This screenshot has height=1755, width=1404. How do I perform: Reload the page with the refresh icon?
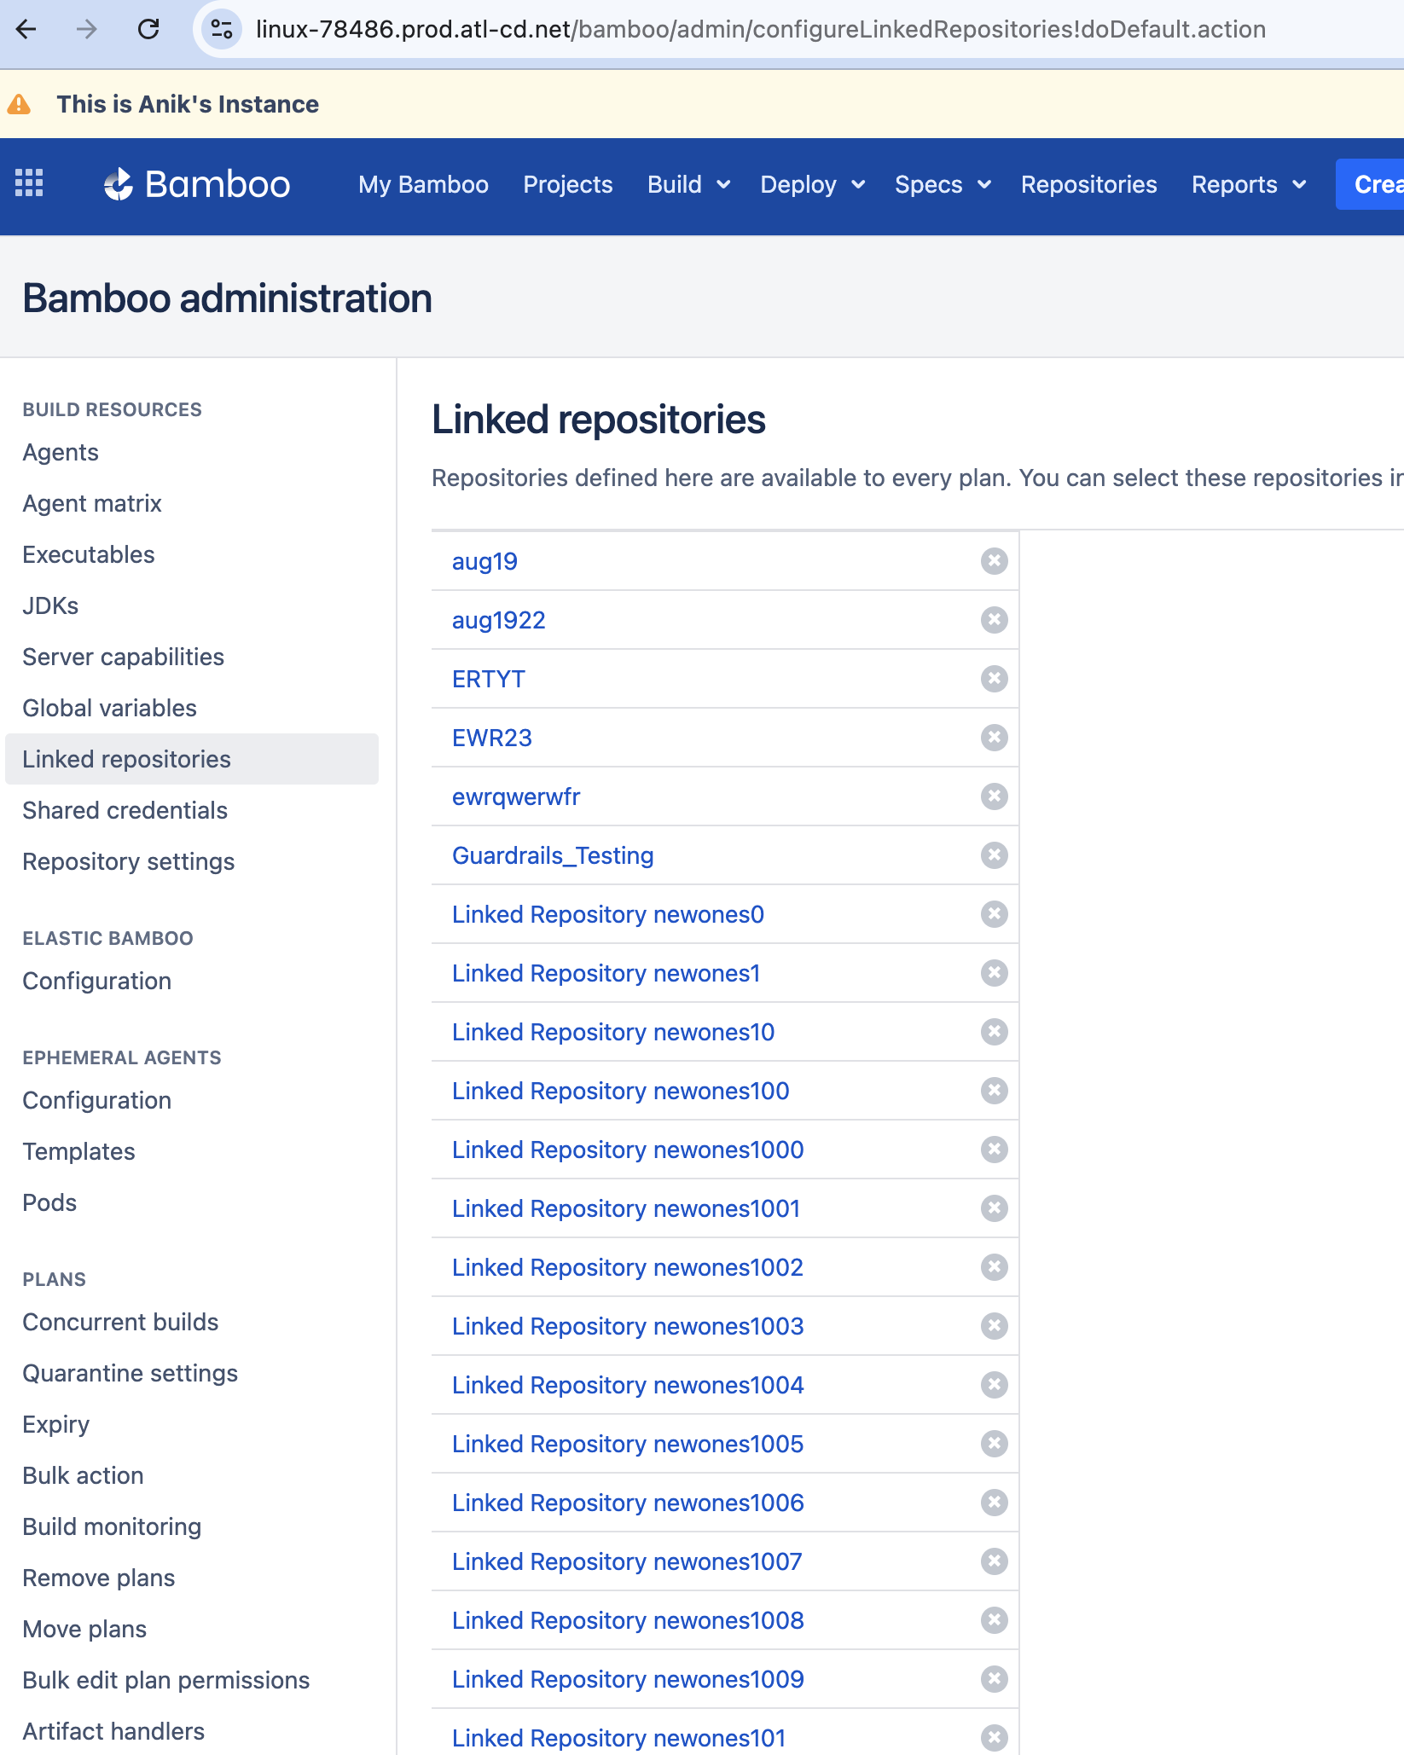(148, 30)
